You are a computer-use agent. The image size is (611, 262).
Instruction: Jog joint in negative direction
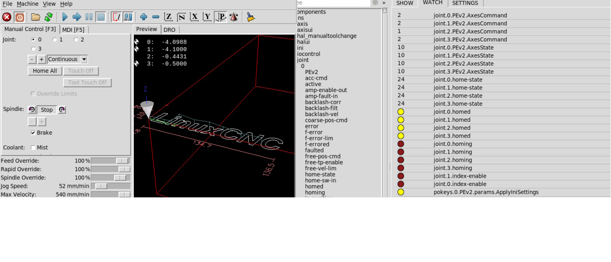tap(32, 59)
